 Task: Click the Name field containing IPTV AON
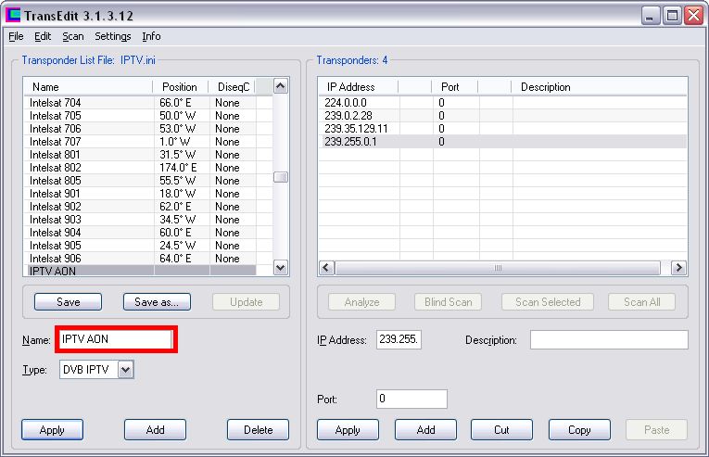tap(116, 339)
